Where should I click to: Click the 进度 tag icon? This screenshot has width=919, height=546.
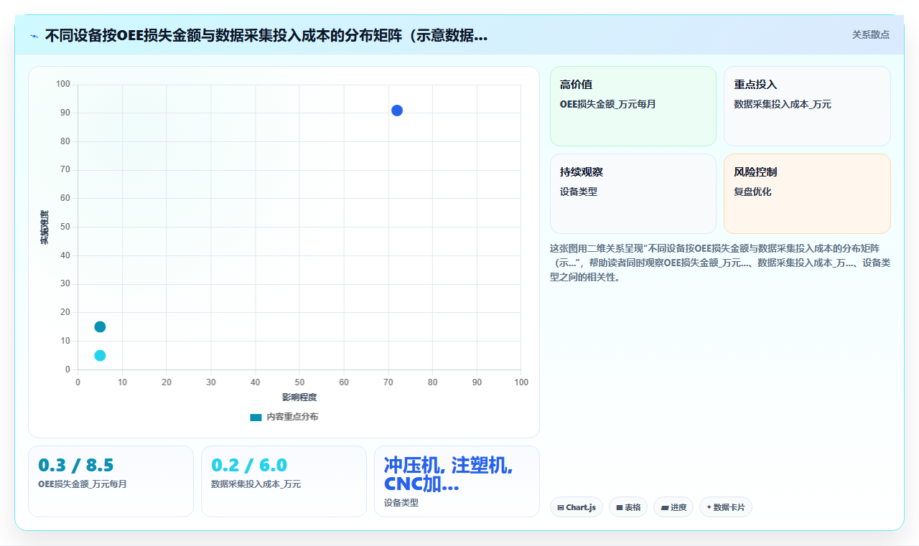pos(664,507)
